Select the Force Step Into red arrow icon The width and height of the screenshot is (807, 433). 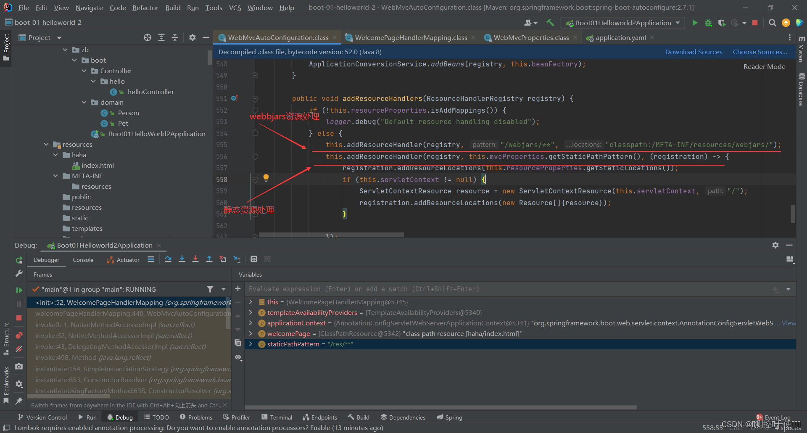pyautogui.click(x=196, y=259)
